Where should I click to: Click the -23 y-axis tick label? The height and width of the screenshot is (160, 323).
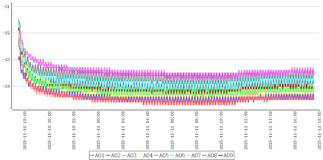coord(6,59)
